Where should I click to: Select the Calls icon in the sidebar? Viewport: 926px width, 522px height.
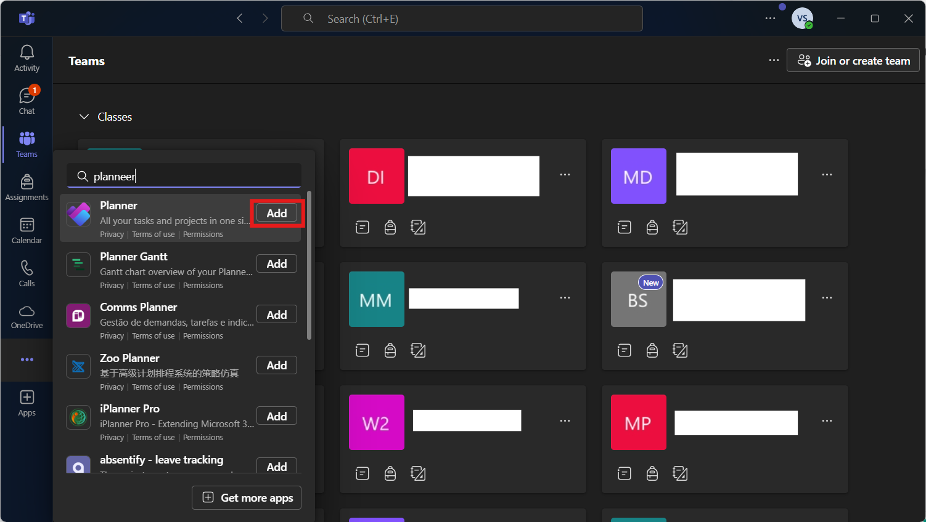27,273
